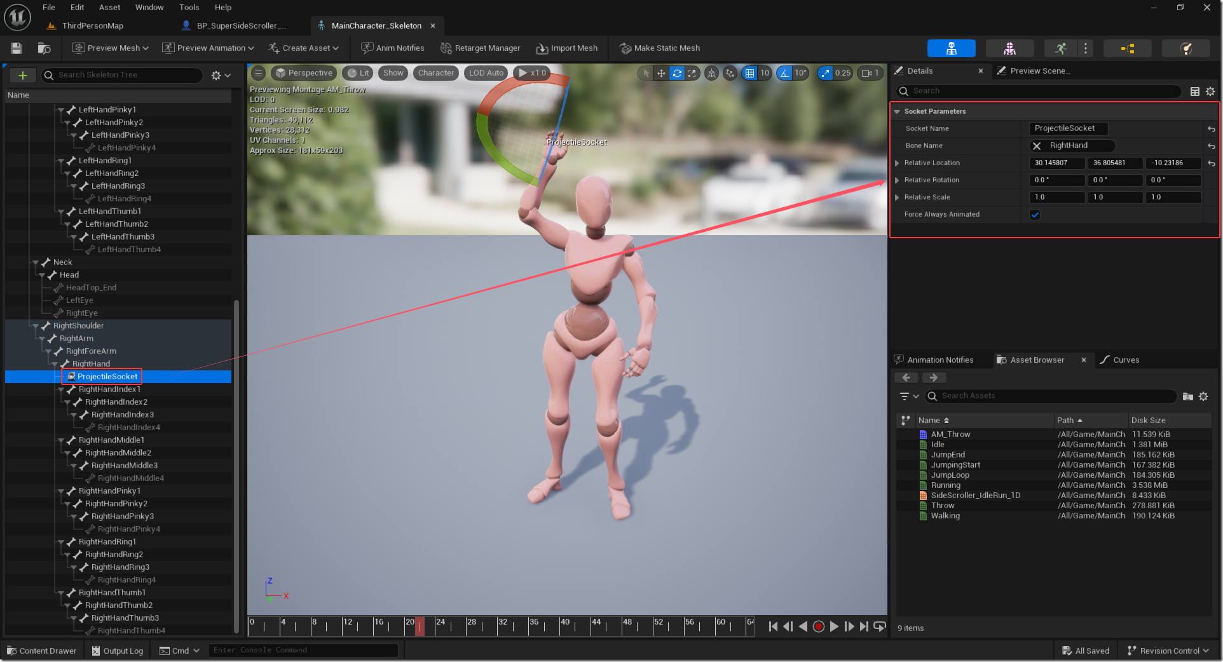Open Skeleton editor mode
This screenshot has width=1223, height=662.
point(951,48)
